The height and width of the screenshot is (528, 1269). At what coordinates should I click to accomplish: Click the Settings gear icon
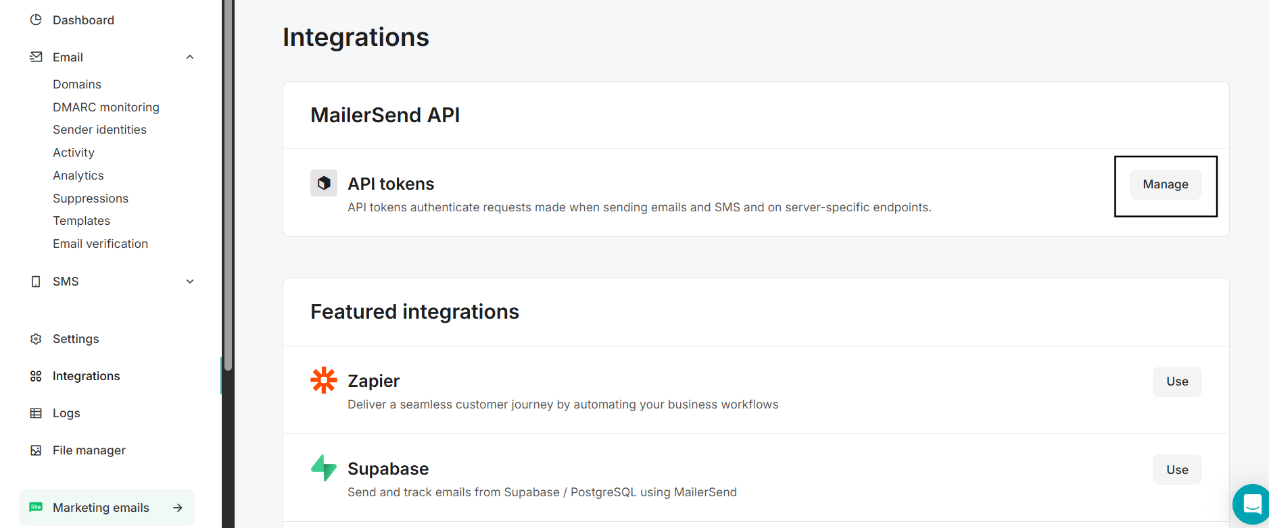(36, 339)
